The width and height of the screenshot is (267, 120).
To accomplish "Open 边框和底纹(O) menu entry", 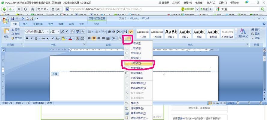I will tap(138, 118).
